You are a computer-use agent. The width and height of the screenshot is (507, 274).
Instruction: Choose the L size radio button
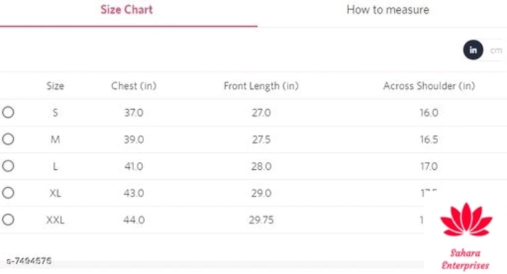[x=8, y=166]
